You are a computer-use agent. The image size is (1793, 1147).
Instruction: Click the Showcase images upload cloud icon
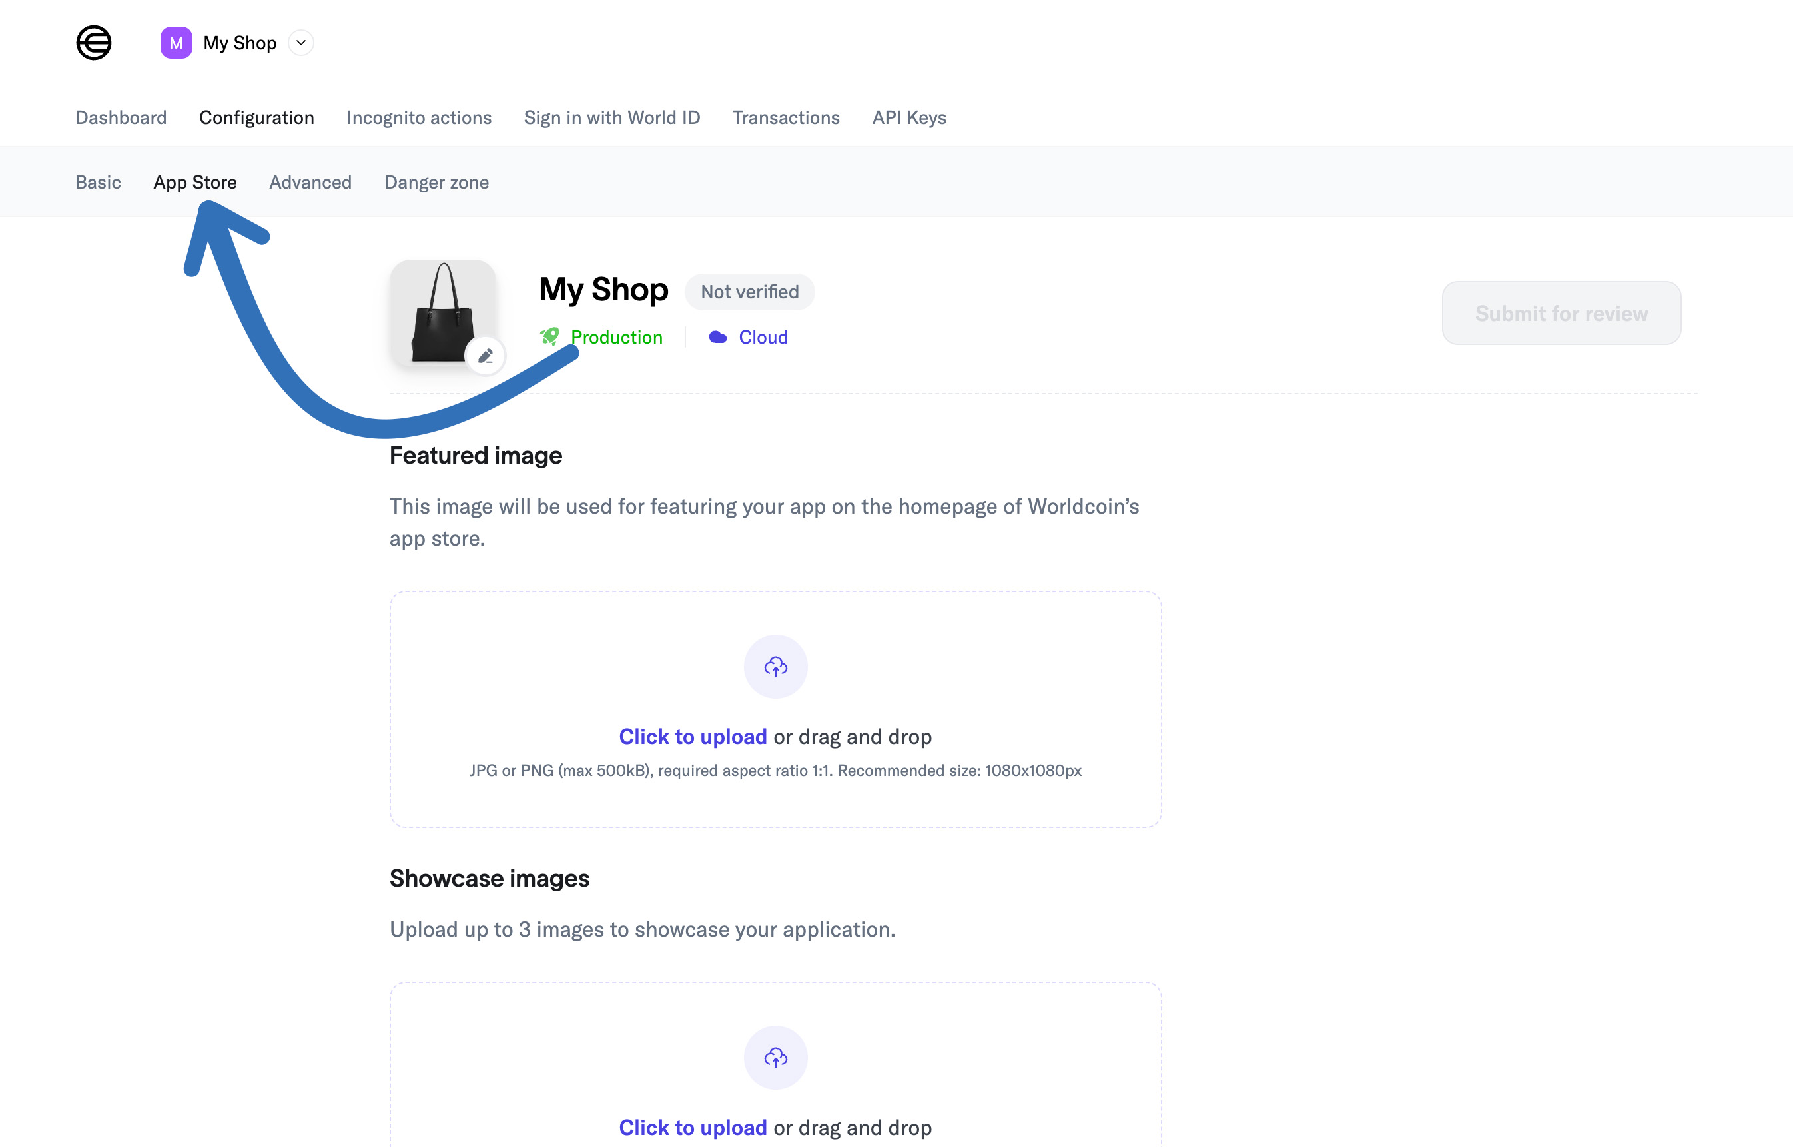point(776,1058)
